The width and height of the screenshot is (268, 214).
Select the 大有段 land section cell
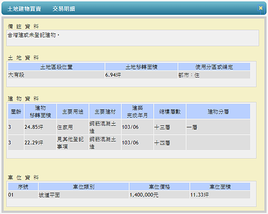[x=56, y=75]
